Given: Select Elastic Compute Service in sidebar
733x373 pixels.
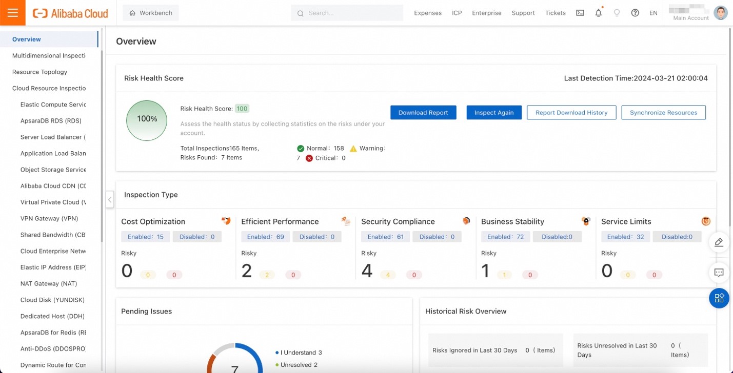Looking at the screenshot, I should click(53, 105).
